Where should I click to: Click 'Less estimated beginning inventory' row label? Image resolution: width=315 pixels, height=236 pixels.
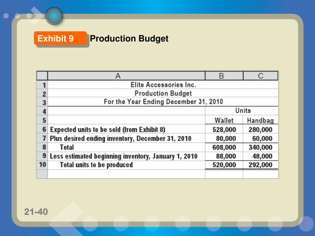pos(124,156)
